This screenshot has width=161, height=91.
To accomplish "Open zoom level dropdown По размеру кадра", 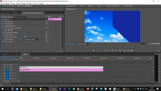I will pos(83,44).
